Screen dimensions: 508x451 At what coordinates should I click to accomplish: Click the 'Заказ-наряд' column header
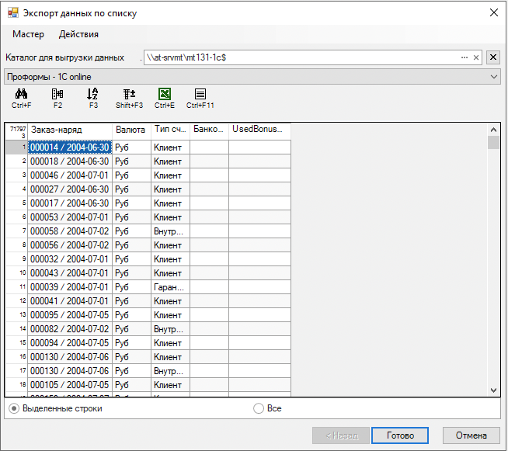(70, 130)
